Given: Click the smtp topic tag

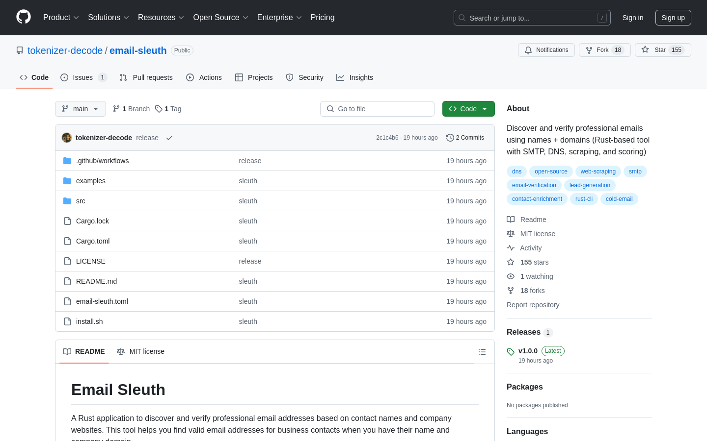Looking at the screenshot, I should pyautogui.click(x=635, y=171).
